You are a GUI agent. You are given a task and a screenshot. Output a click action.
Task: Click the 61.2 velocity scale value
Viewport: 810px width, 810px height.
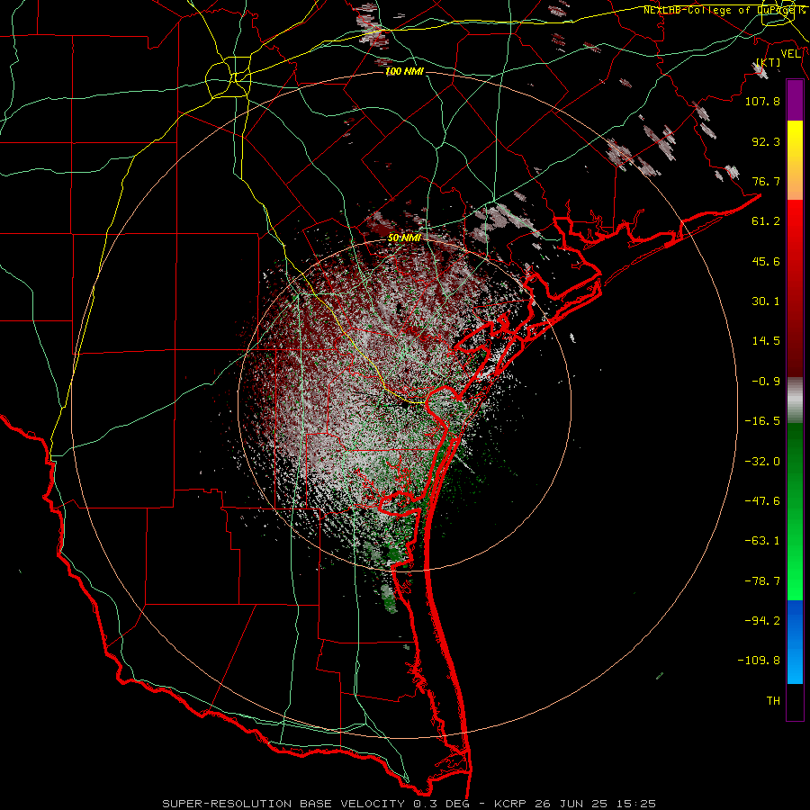[766, 221]
